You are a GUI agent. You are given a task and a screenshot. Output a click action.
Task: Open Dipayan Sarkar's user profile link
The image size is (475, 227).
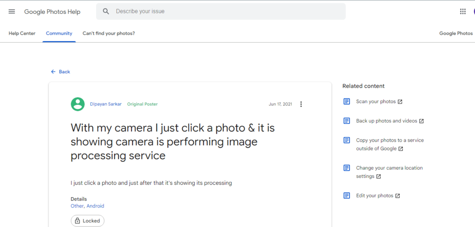pos(106,104)
